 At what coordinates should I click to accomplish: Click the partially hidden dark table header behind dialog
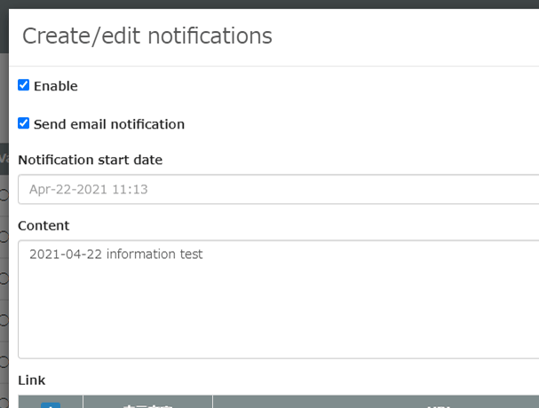coord(4,156)
